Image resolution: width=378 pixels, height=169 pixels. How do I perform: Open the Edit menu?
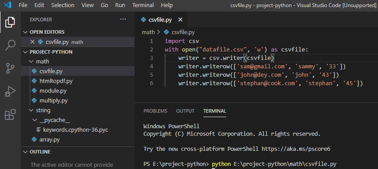tap(39, 5)
